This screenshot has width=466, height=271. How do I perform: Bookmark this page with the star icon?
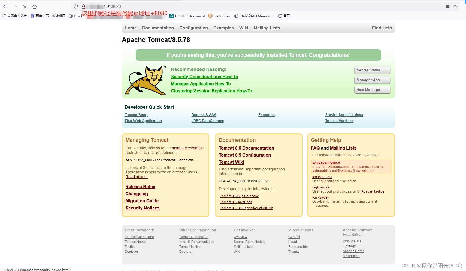(x=455, y=7)
